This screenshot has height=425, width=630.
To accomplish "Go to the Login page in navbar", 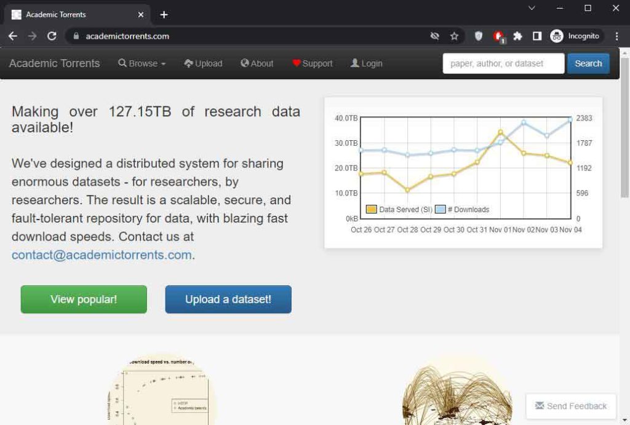I will click(367, 63).
